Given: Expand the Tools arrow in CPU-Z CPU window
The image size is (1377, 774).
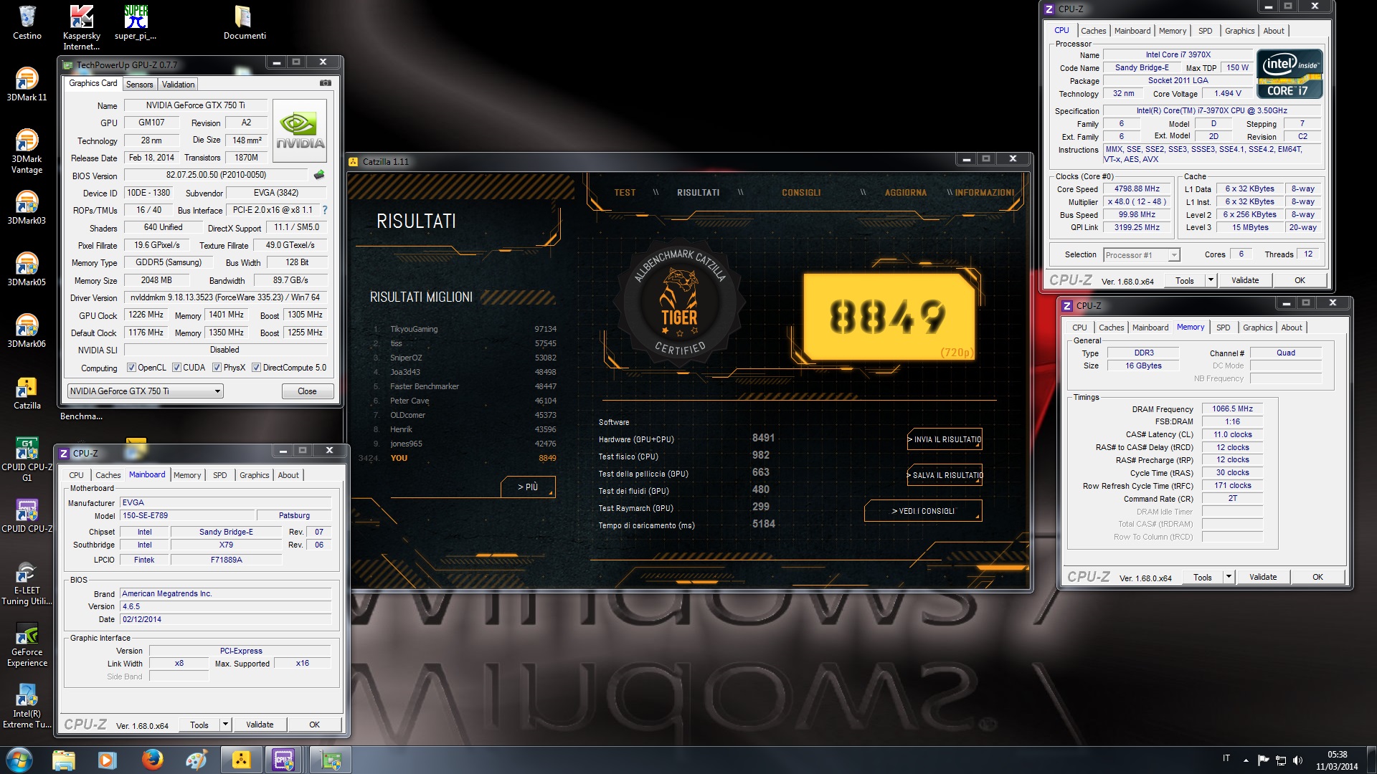Looking at the screenshot, I should 1211,280.
